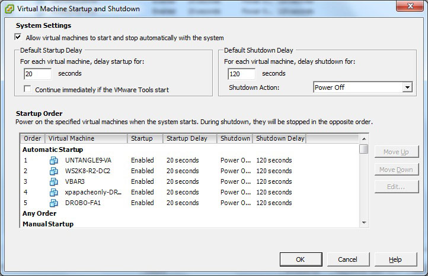The width and height of the screenshot is (428, 276).
Task: Click the startup list scrollbar thumb
Action: point(364,149)
